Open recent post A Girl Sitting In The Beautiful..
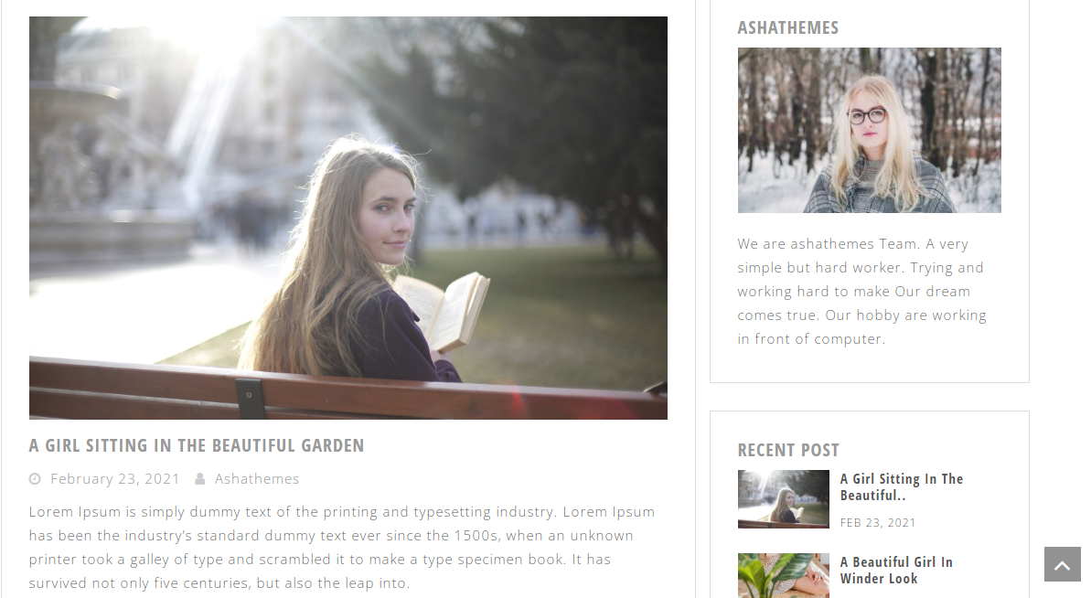1091x598 pixels. click(x=901, y=486)
